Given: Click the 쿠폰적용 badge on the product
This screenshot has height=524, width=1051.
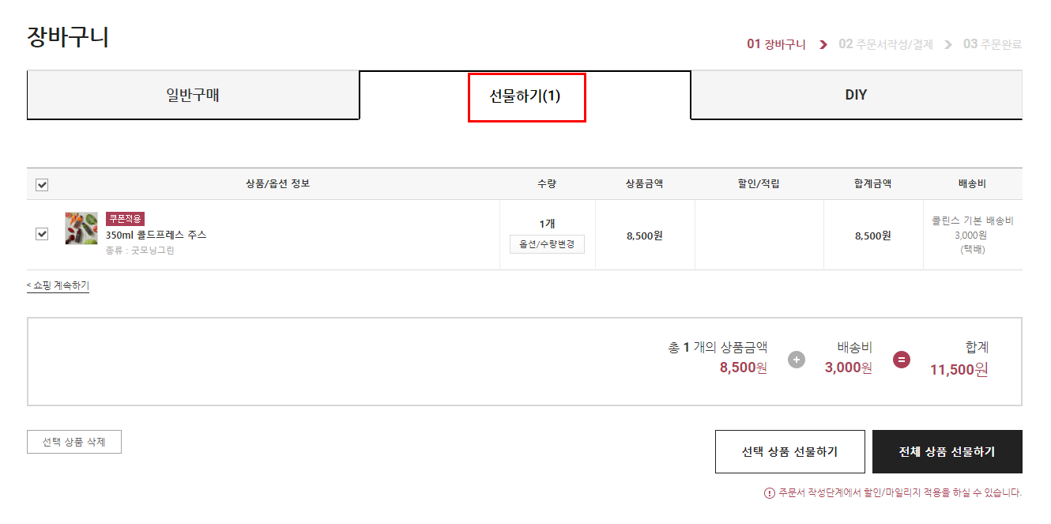Looking at the screenshot, I should tap(125, 219).
